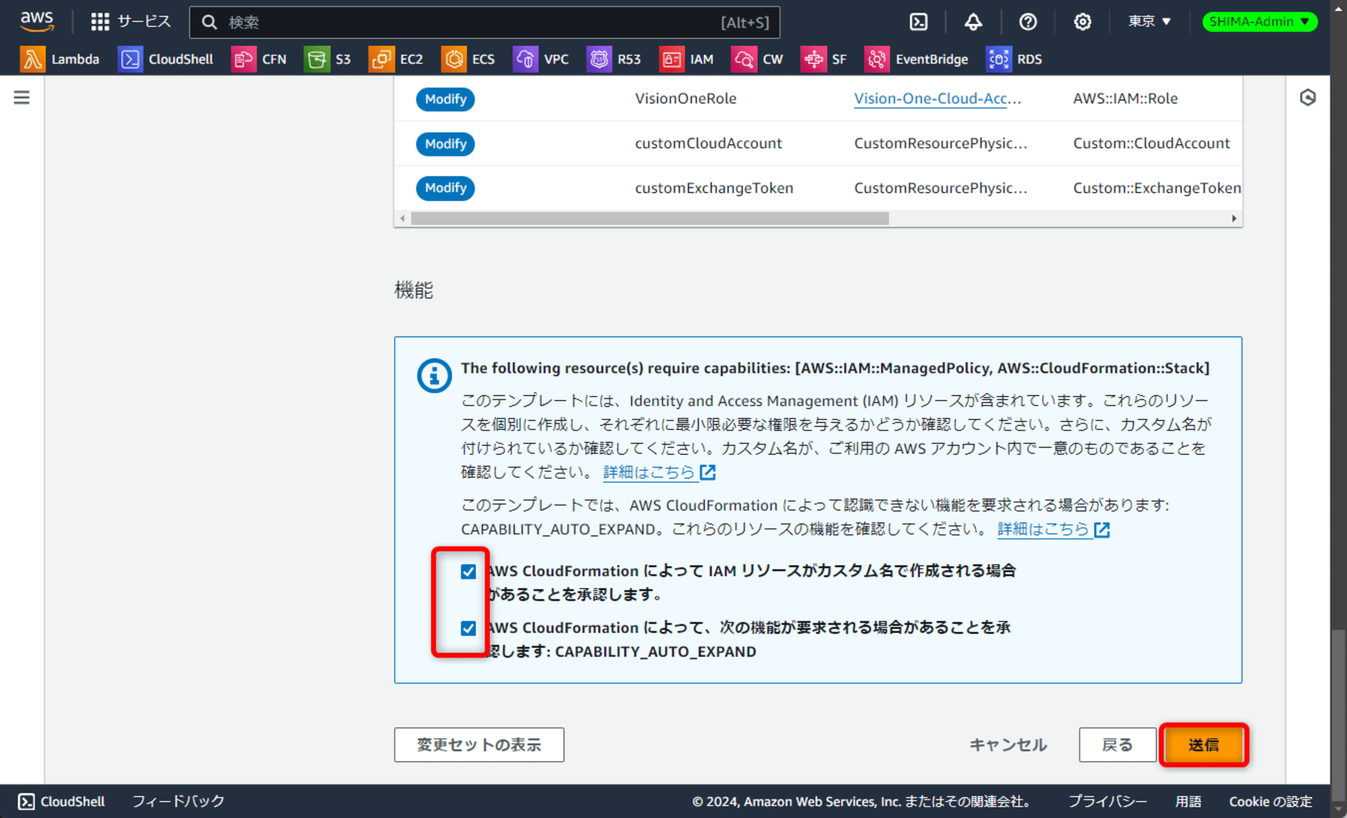Open the first 詳細はこちら link about IAM
The height and width of the screenshot is (818, 1347).
tap(649, 473)
